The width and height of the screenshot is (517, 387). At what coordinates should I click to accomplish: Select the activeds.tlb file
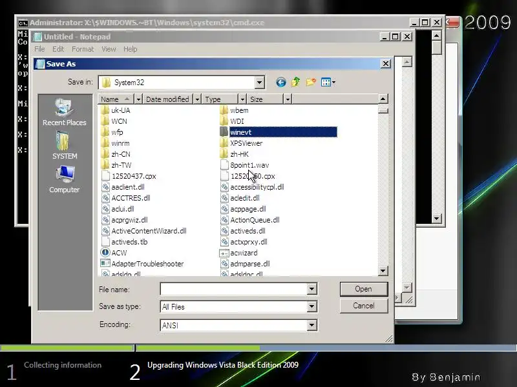pos(124,242)
